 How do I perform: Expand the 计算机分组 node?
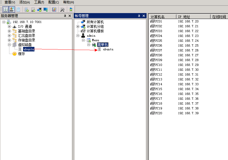78,26
